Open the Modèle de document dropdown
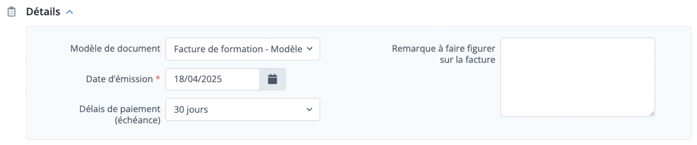This screenshot has width=697, height=145. (x=242, y=49)
